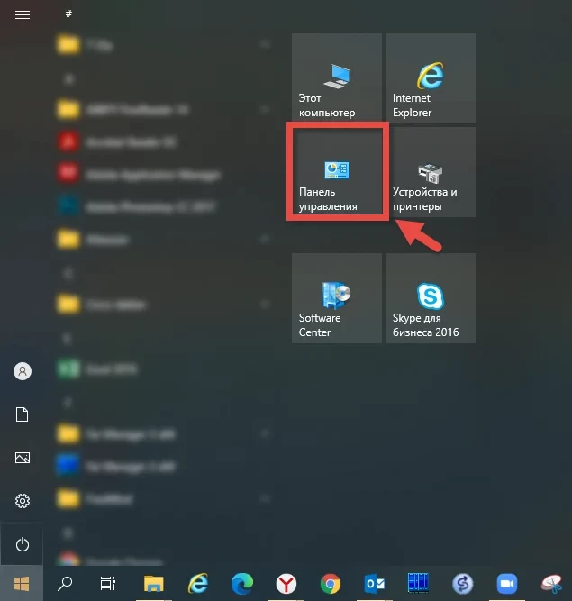Screen dimensions: 572x601
Task: Open Pictures from the Start menu rail
Action: click(23, 458)
